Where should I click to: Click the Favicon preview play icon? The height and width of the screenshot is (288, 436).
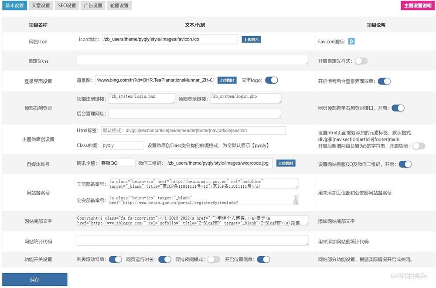click(x=351, y=41)
